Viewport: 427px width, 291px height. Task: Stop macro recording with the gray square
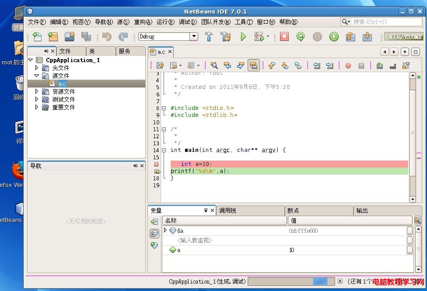pos(361,66)
